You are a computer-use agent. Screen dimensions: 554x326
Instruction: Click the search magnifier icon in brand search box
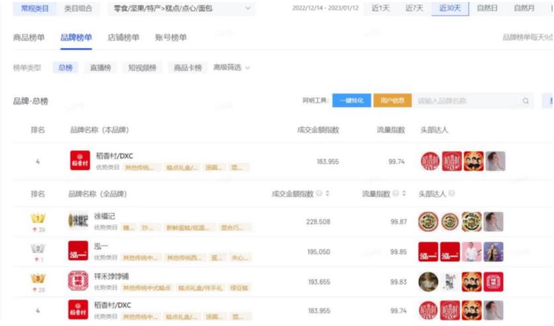click(x=526, y=101)
